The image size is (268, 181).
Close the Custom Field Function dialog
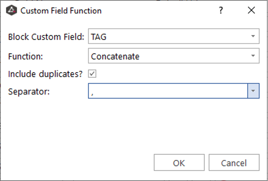251,10
